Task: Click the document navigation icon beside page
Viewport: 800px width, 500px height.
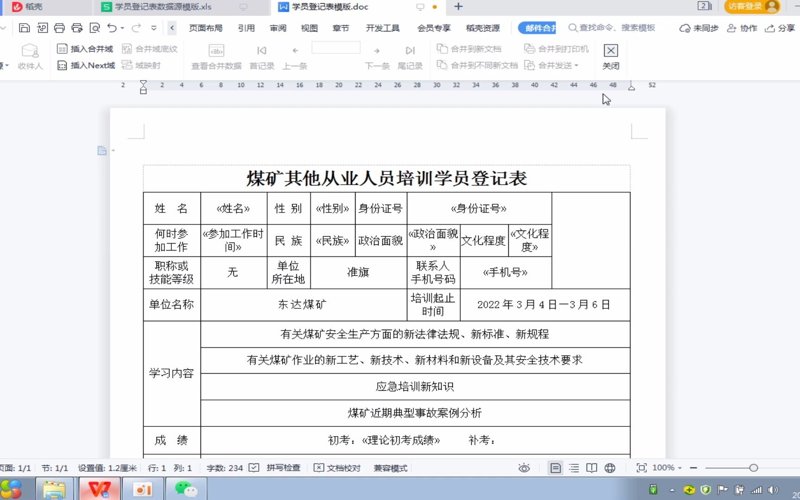Action: [102, 150]
